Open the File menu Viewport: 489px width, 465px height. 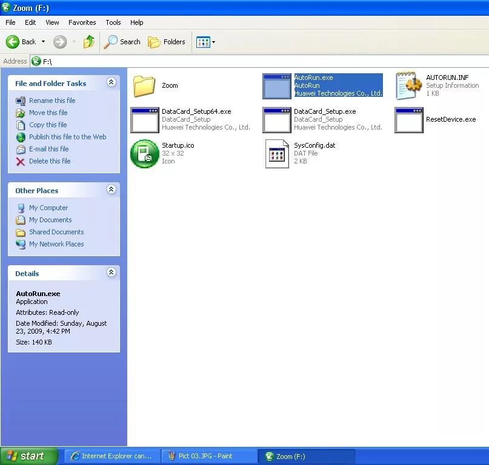click(10, 22)
